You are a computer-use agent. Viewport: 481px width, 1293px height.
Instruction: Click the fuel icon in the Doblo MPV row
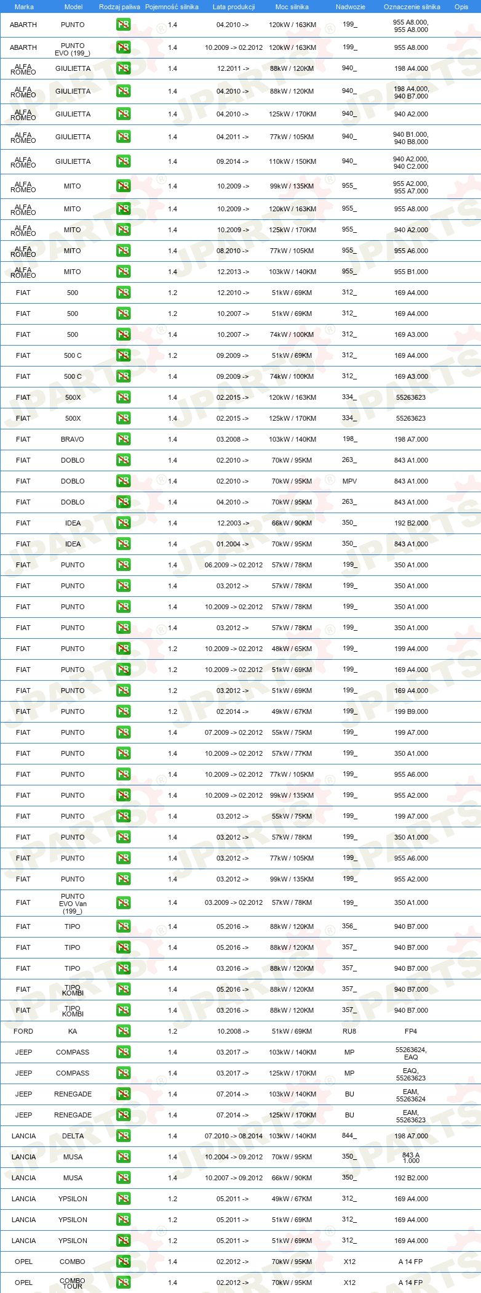[x=123, y=481]
